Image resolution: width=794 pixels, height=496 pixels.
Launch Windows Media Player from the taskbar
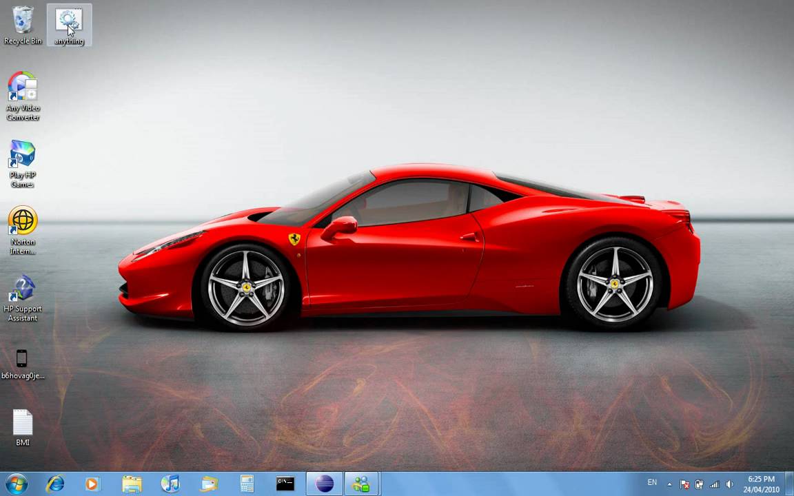coord(92,484)
